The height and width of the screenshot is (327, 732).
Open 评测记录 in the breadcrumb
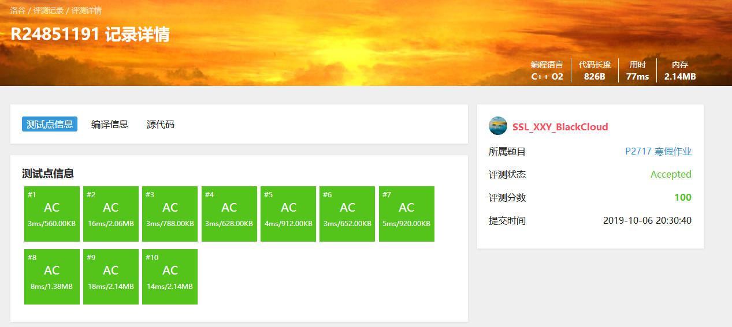pyautogui.click(x=49, y=10)
